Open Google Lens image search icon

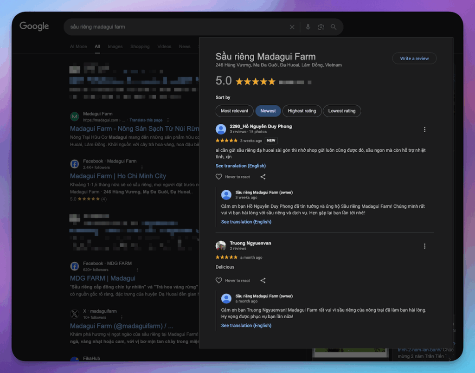(x=321, y=27)
